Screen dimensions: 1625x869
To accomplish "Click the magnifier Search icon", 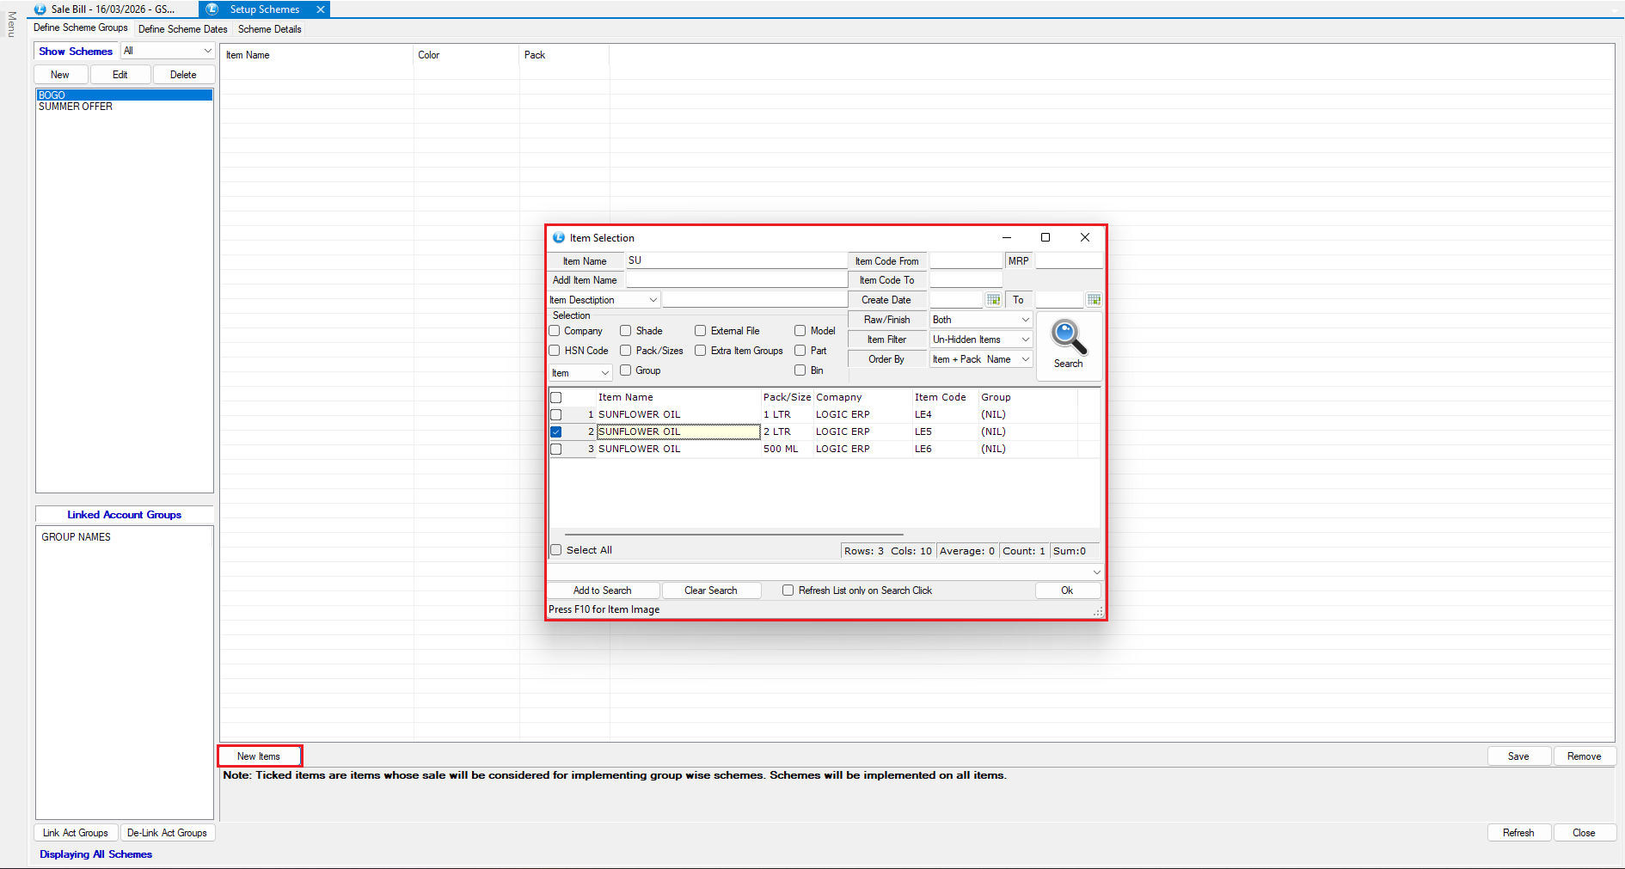I will click(x=1068, y=339).
